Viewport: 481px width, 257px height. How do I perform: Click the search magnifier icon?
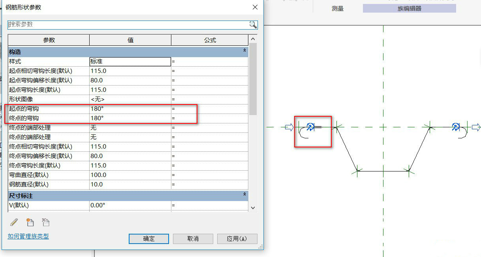point(253,24)
